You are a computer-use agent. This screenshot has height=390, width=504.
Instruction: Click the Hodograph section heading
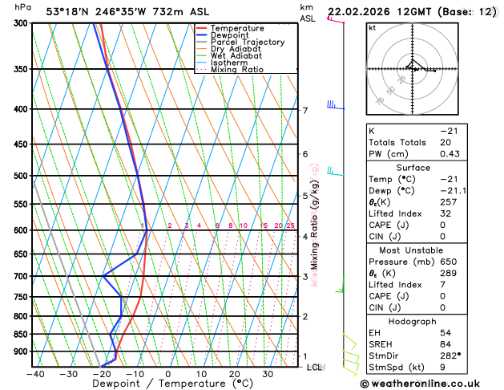click(413, 322)
